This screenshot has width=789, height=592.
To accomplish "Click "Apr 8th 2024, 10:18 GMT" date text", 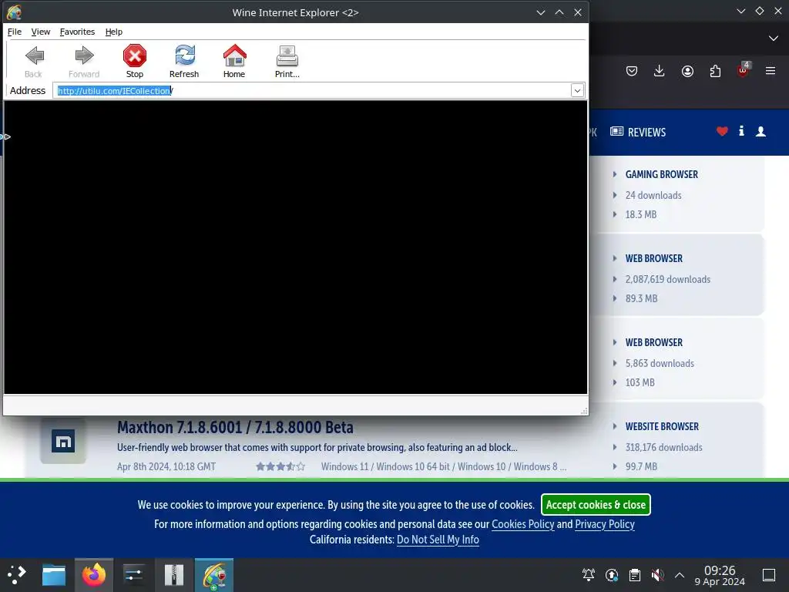I will tap(166, 466).
